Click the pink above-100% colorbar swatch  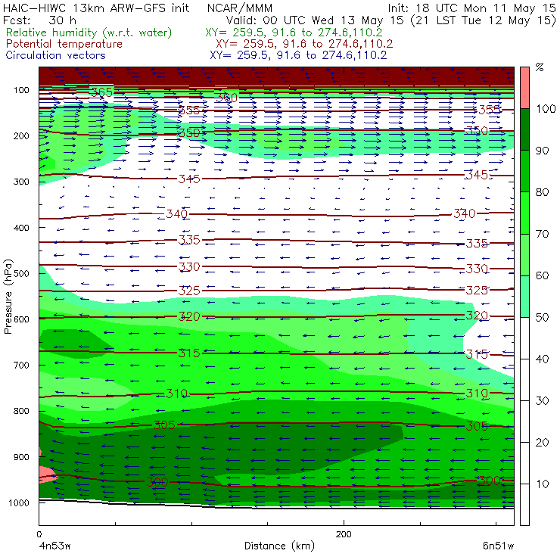click(524, 88)
